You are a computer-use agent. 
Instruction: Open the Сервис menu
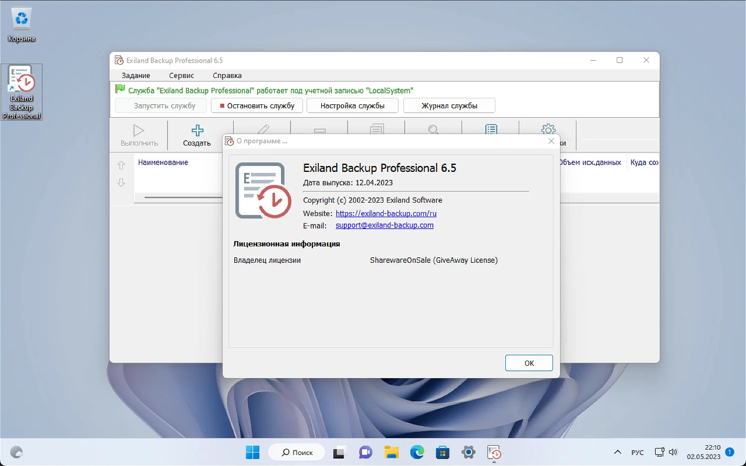[x=182, y=76]
